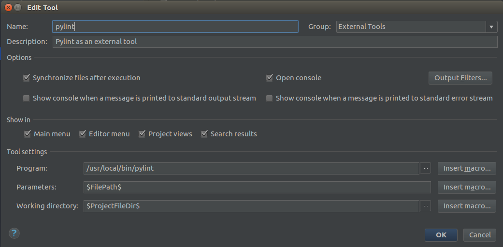Image resolution: width=503 pixels, height=247 pixels.
Task: Click the Description text field
Action: pos(275,42)
